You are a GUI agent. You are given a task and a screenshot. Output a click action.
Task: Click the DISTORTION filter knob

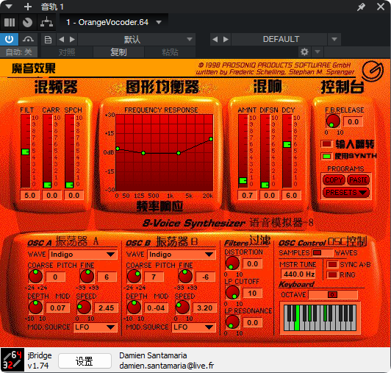point(232,263)
